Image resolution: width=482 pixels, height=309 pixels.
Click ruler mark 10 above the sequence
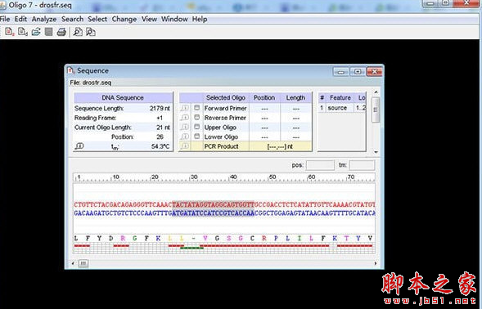point(115,177)
